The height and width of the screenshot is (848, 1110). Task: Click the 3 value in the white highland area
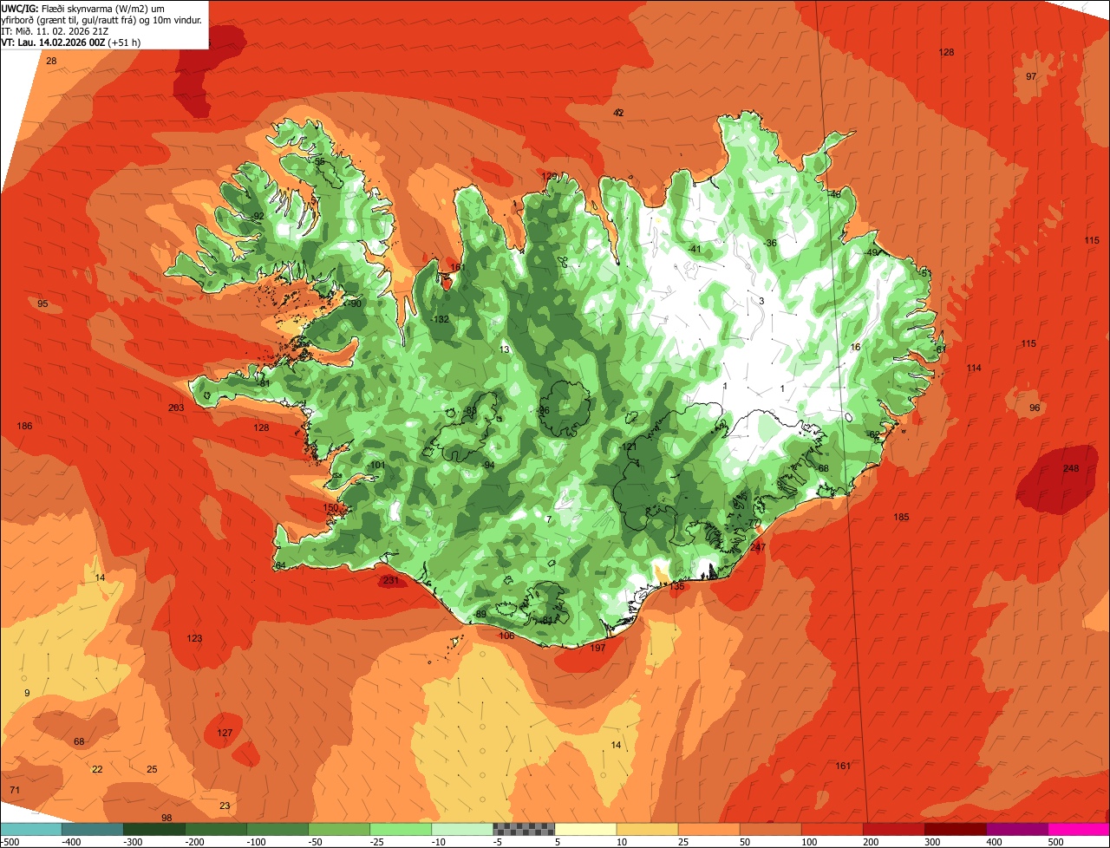[761, 301]
